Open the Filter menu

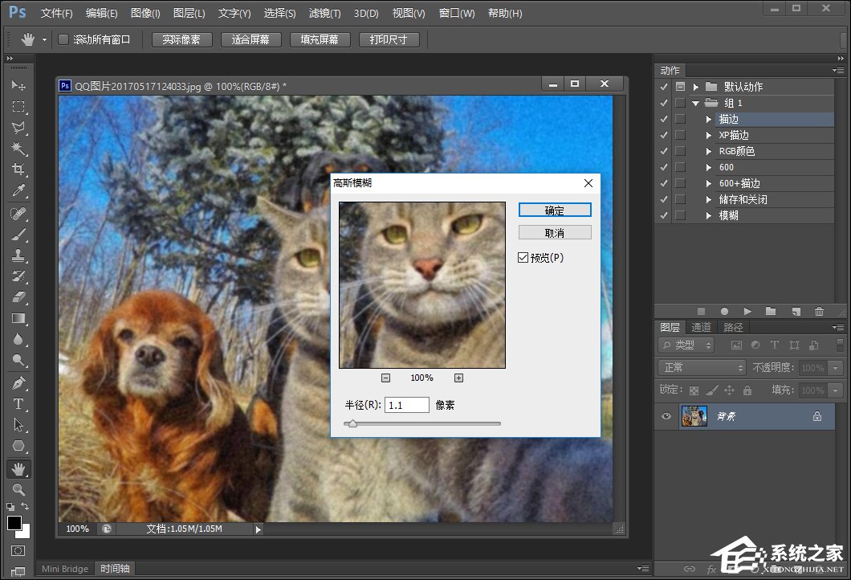click(324, 14)
